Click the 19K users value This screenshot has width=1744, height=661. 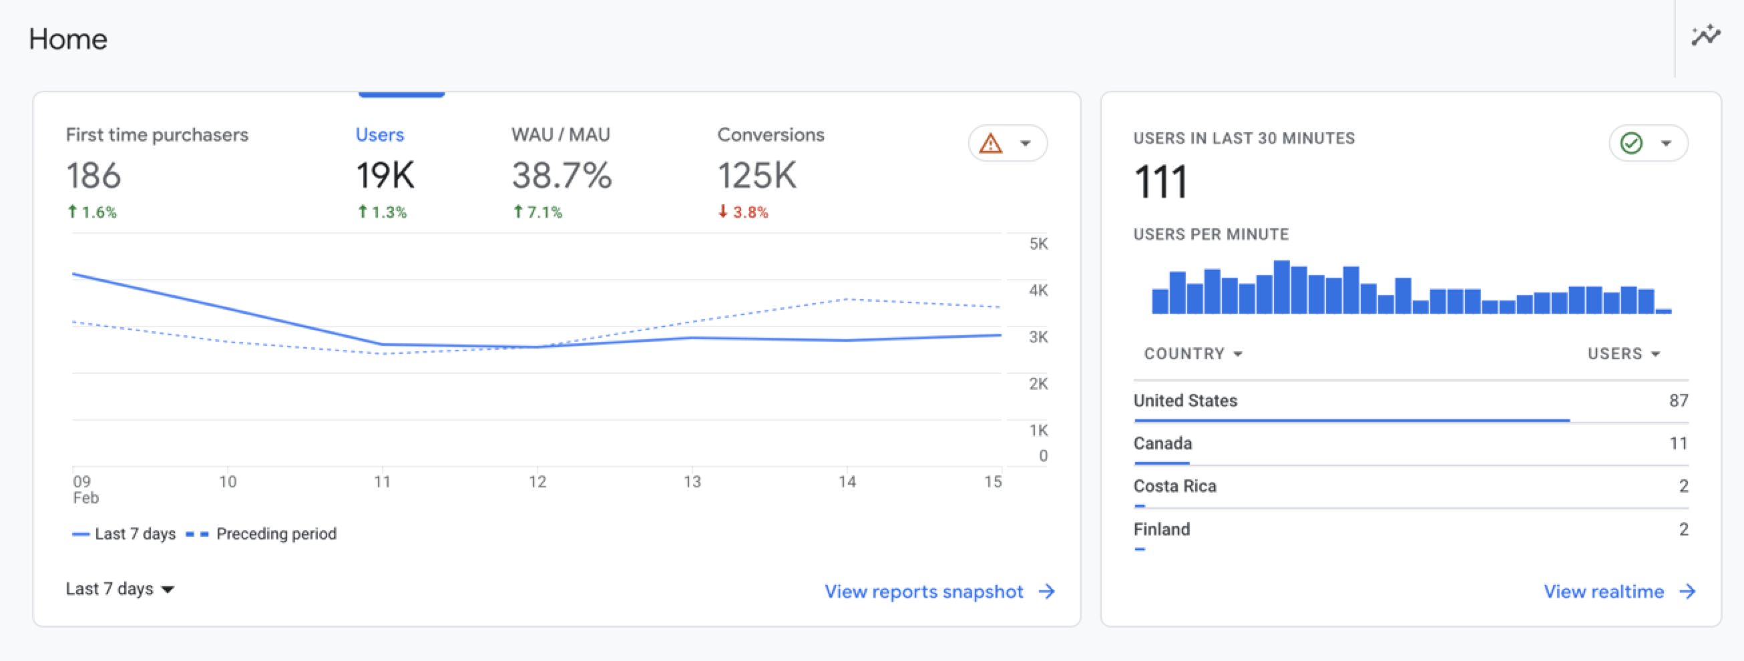pyautogui.click(x=385, y=176)
